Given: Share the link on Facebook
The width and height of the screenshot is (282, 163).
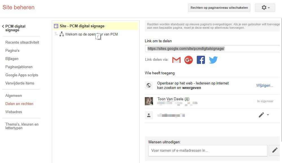Looking at the screenshot, I should click(x=201, y=60).
